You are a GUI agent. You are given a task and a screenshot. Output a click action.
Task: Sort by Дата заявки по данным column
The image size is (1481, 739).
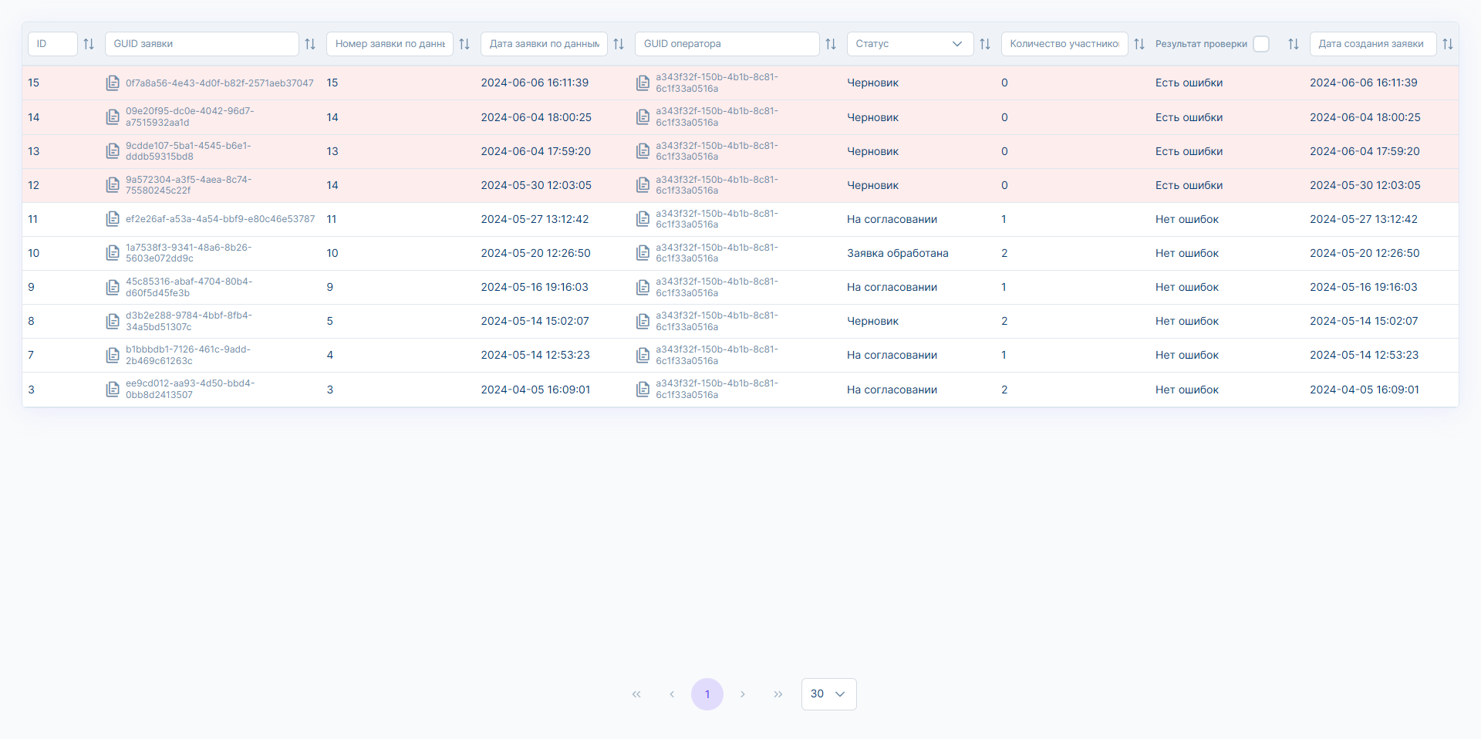(619, 44)
